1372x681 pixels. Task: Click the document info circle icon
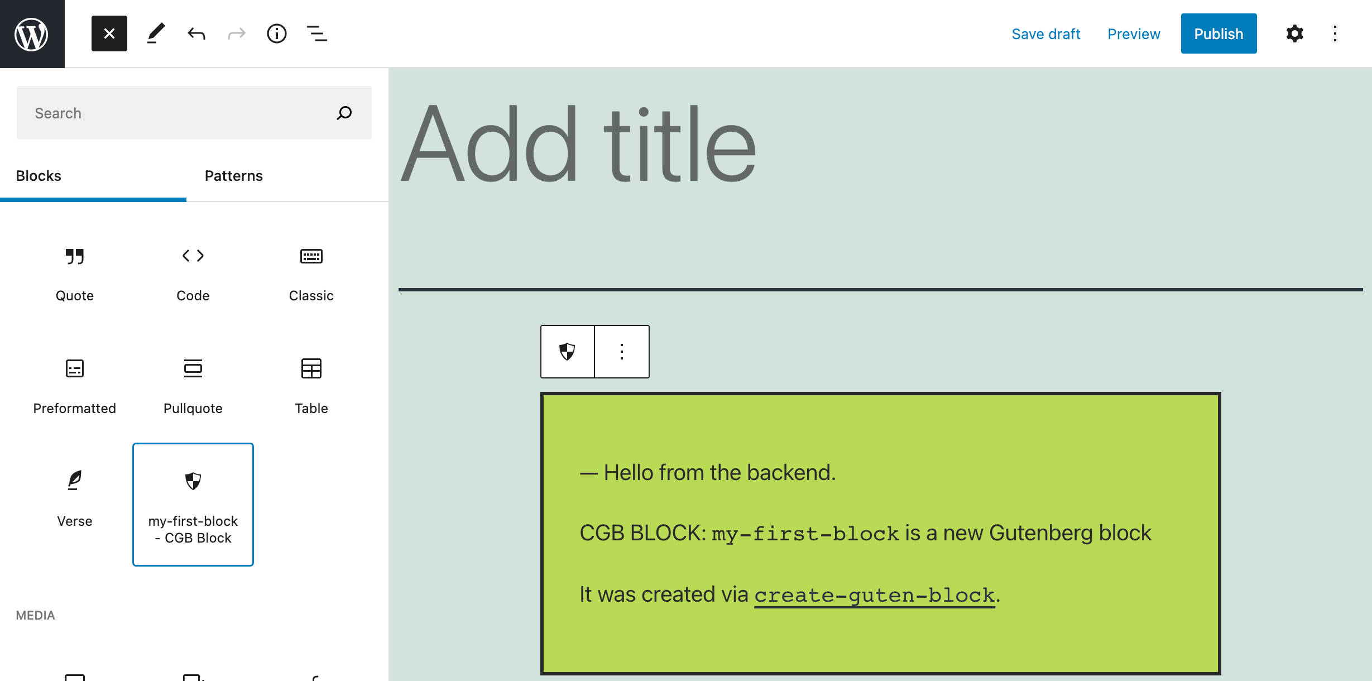[x=276, y=33]
